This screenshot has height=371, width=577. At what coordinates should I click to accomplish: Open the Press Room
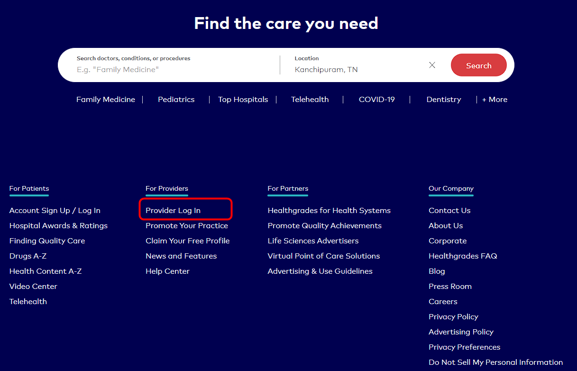[450, 287]
